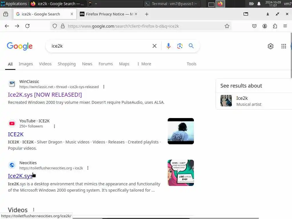This screenshot has height=219, width=292.
Task: Open the Firefox hamburger application menu
Action: 285,26
